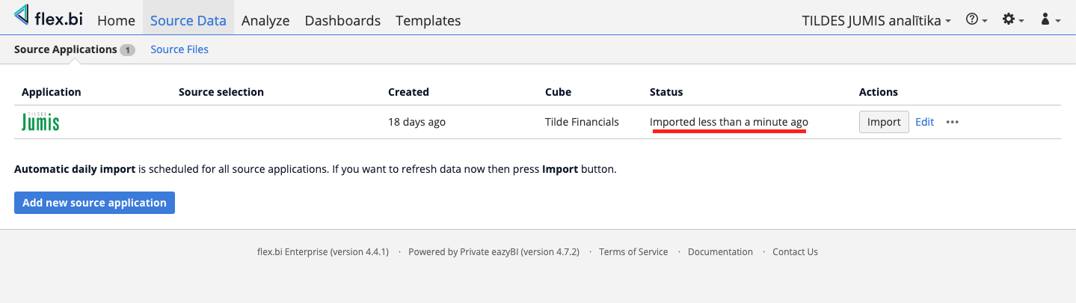Viewport: 1076px width, 303px height.
Task: Open the Documentation footer link
Action: point(720,252)
